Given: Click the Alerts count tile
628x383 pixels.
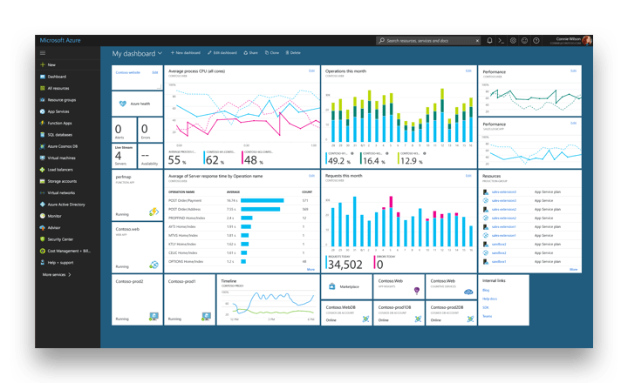Looking at the screenshot, I should 124,130.
